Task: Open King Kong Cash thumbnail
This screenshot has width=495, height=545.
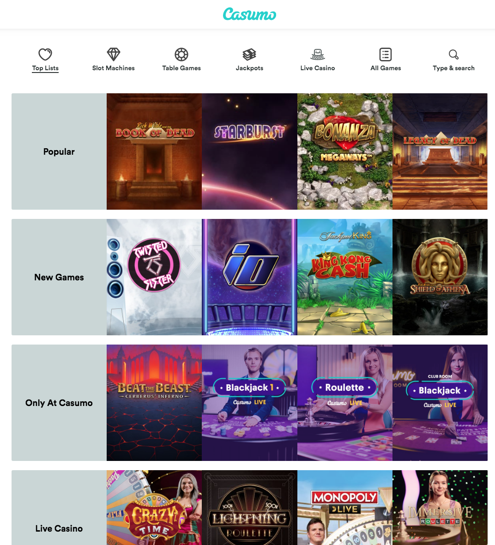Action: click(x=345, y=277)
